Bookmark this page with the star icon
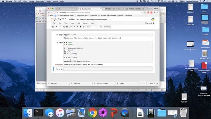The width and height of the screenshot is (211, 119). tap(141, 13)
